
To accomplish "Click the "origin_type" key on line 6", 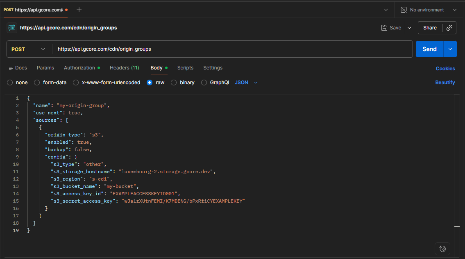I will coord(64,135).
